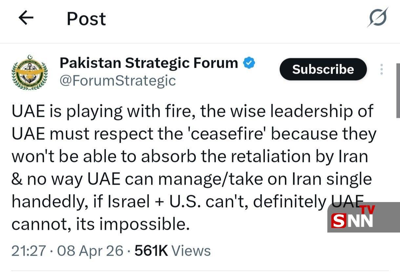This screenshot has height=275, width=400.
Task: Click the white NN letters in the watermark
Action: 360,221
